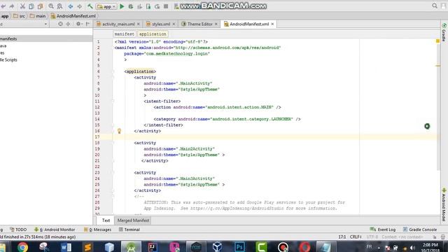This screenshot has height=252, width=448.
Task: Open the Messages tool window
Action: [x=98, y=230]
